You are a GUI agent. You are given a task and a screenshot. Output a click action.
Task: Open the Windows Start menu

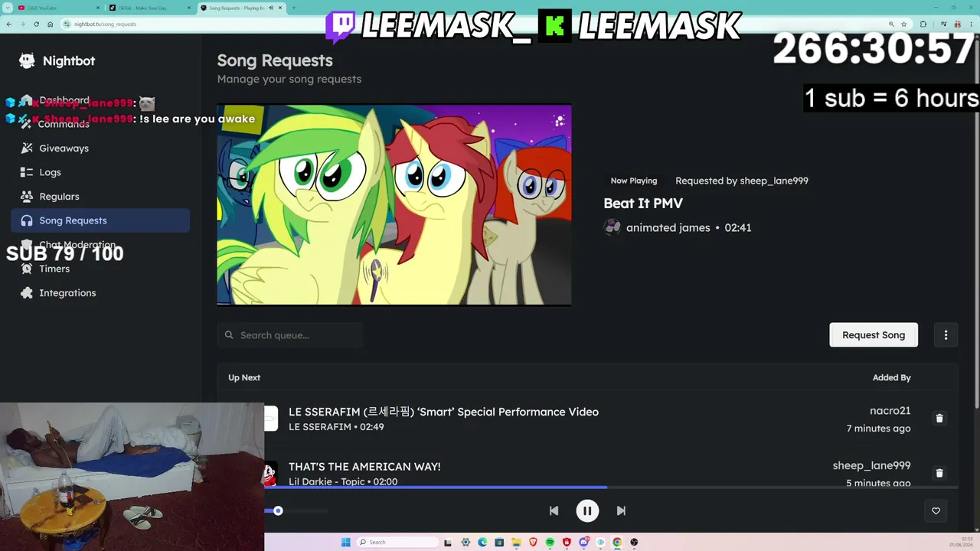[x=345, y=542]
